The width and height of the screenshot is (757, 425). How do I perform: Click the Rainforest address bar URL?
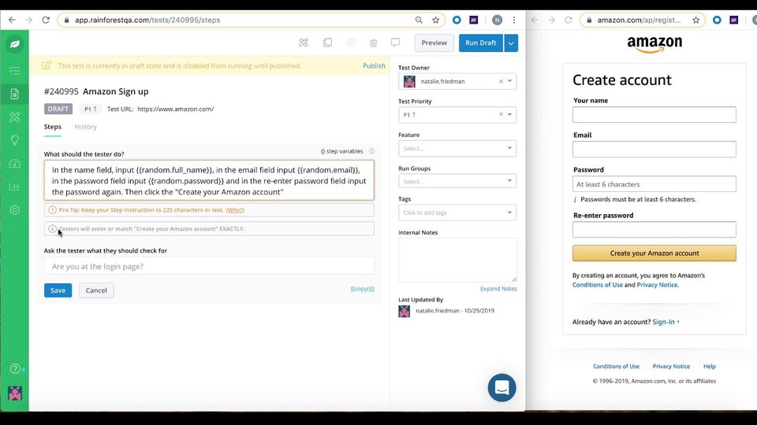[147, 20]
